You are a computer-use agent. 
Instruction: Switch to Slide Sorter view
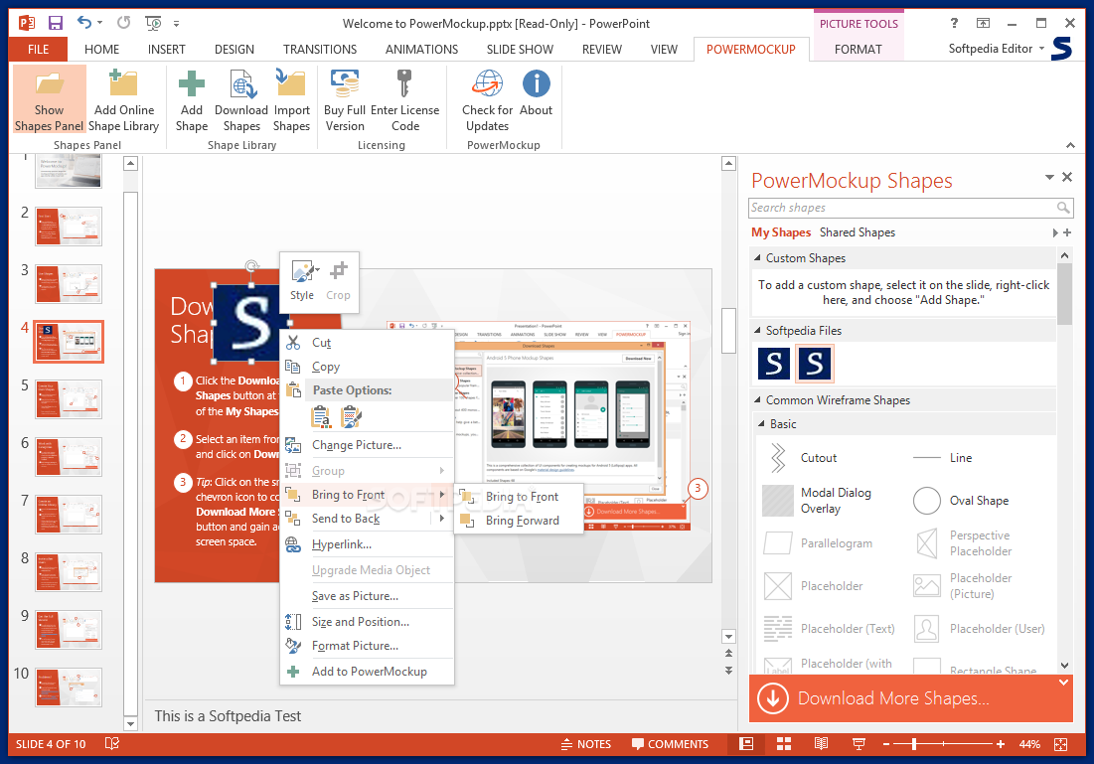click(x=784, y=744)
